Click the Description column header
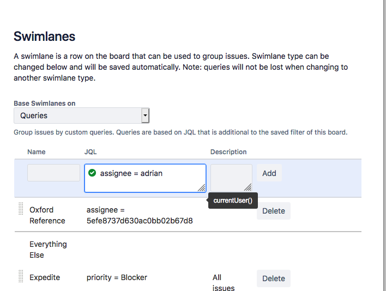The height and width of the screenshot is (291, 386). tap(228, 152)
